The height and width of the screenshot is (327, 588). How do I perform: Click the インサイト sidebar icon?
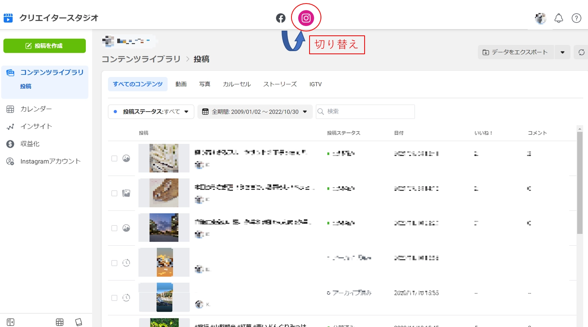[x=10, y=127]
